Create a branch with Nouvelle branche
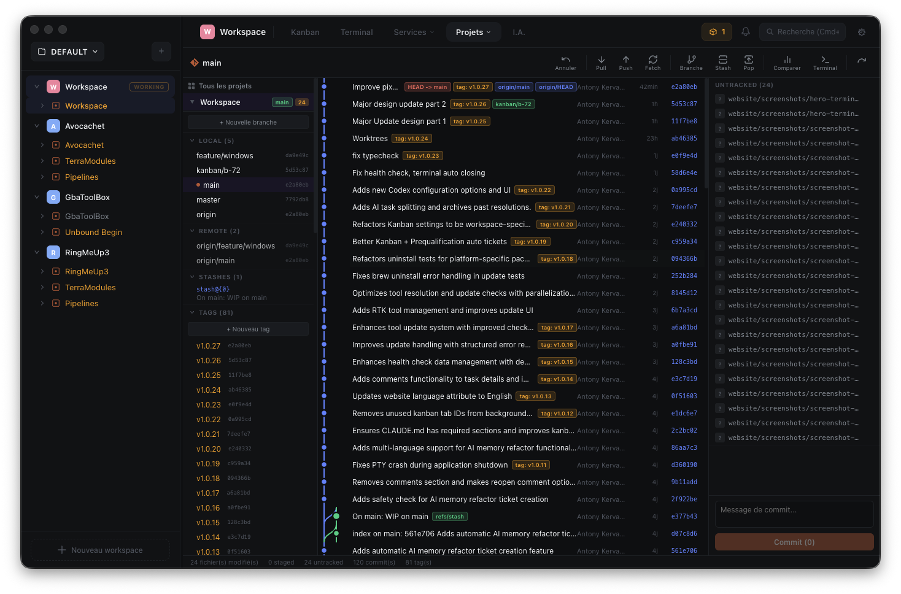Screen dimensions: 901x594 [247, 122]
